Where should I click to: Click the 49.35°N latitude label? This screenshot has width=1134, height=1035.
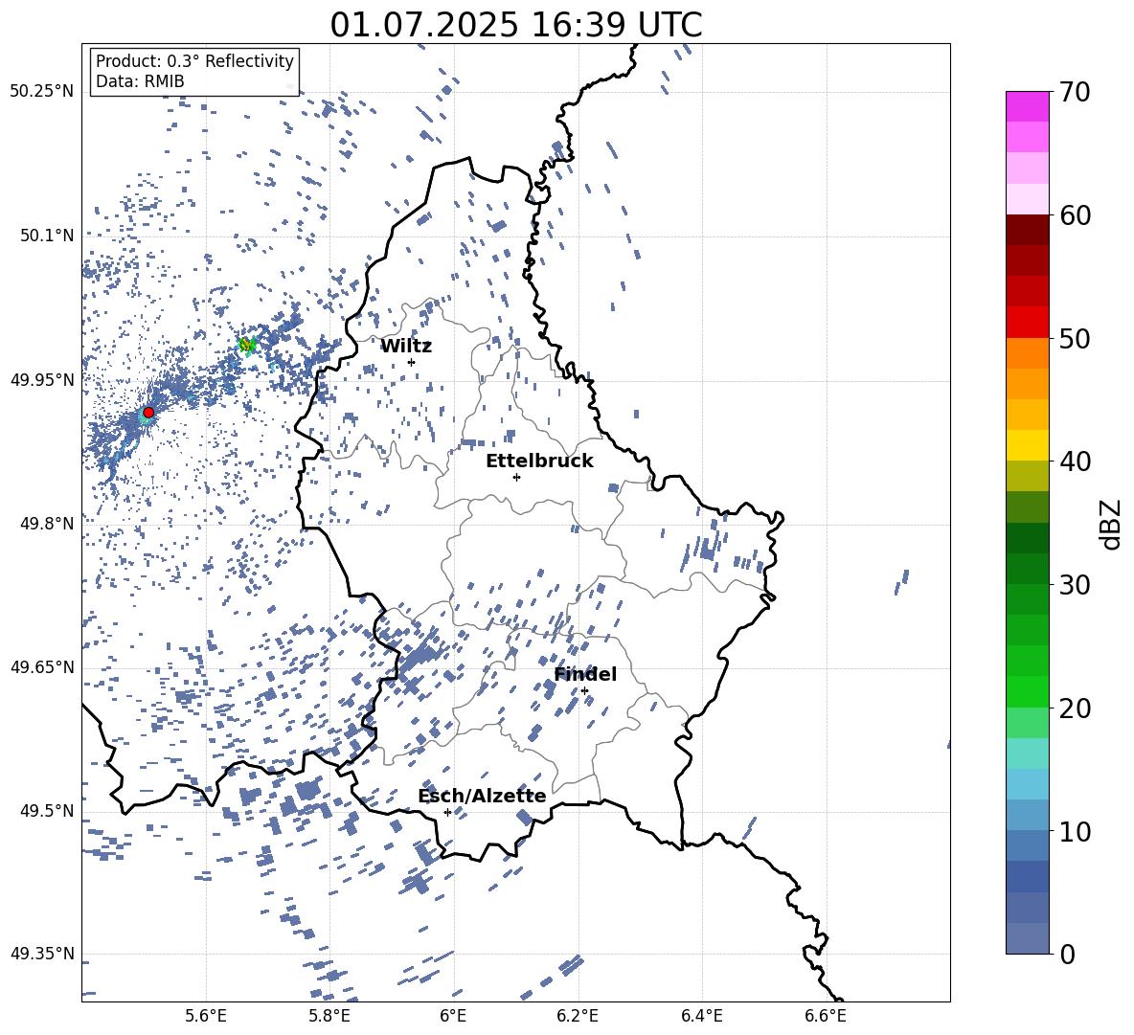43,954
